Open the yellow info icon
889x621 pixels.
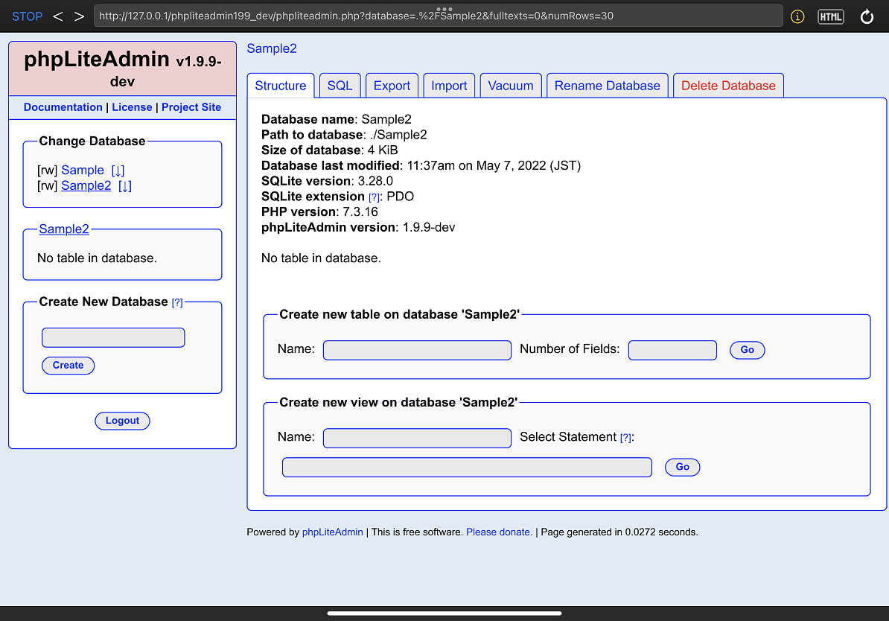(x=797, y=16)
